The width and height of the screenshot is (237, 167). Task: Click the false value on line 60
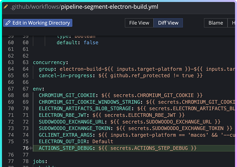(x=91, y=42)
